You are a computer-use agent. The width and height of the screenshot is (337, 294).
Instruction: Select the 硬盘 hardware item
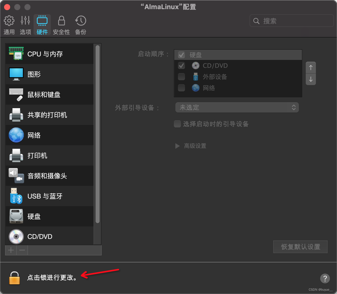34,216
